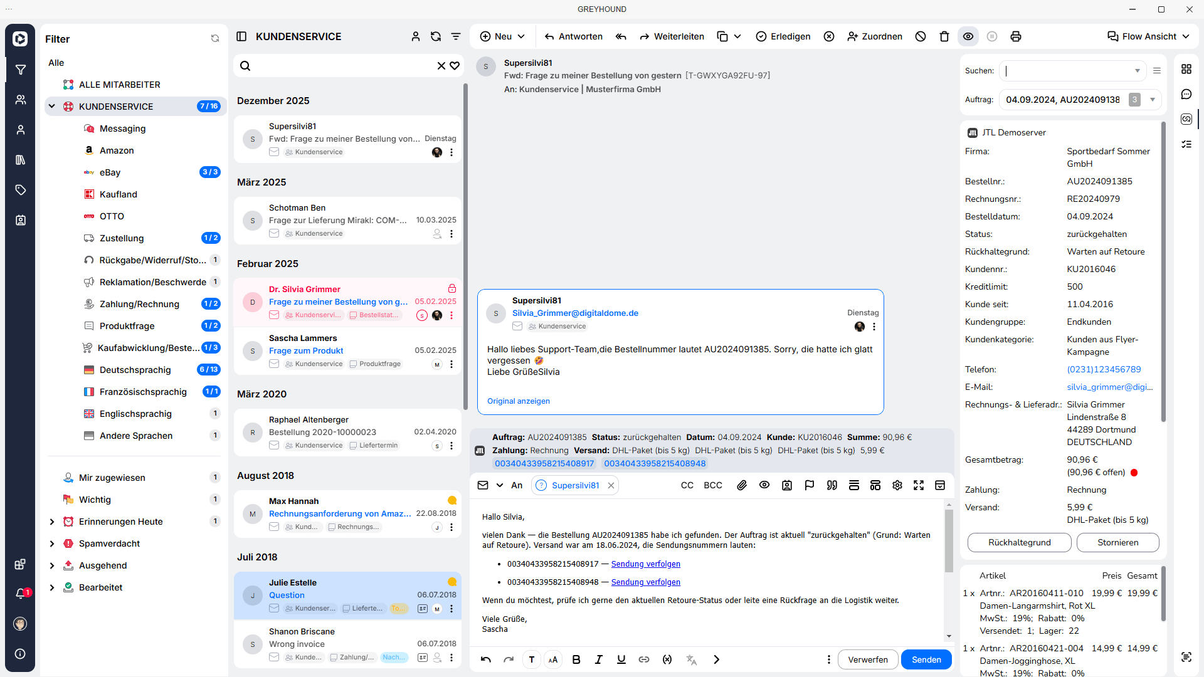Click the Original anzeigen link

coord(518,401)
